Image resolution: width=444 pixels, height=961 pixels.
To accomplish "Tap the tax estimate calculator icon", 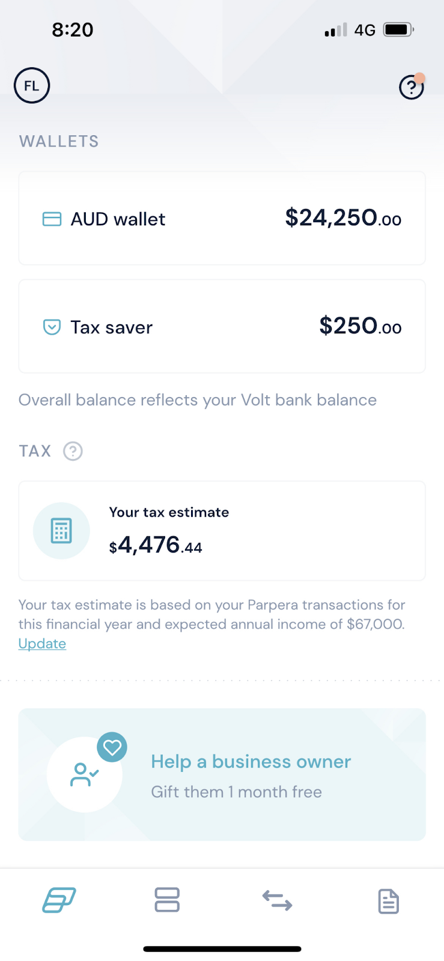I will (x=61, y=531).
